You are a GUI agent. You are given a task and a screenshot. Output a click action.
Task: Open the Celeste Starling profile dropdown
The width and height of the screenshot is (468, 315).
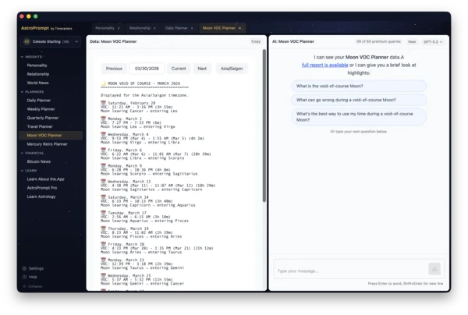51,41
